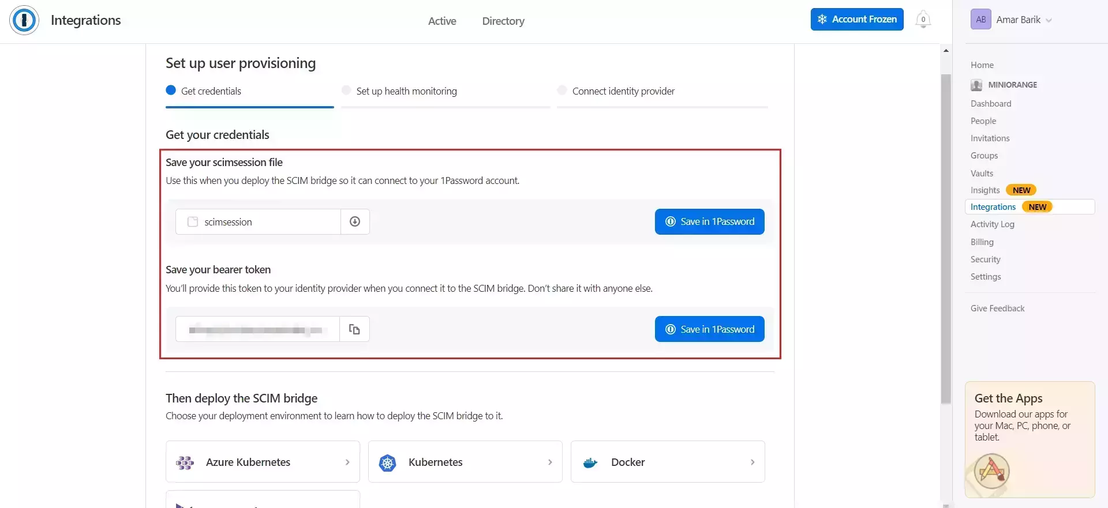The width and height of the screenshot is (1108, 508).
Task: Click the Account Frozen button
Action: tap(857, 19)
